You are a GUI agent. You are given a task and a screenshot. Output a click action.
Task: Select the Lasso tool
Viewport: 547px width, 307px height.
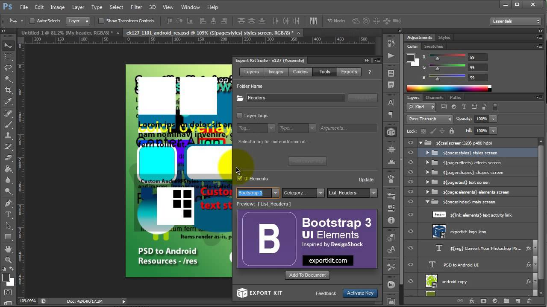(8, 68)
